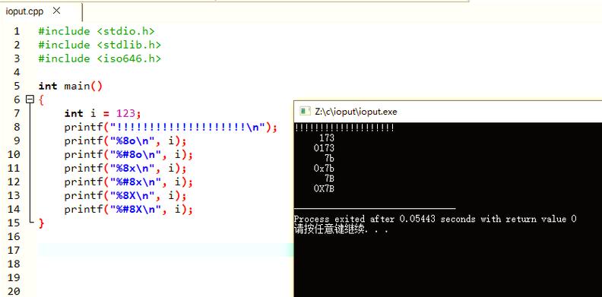Click the closing brace on line 15
The width and height of the screenshot is (602, 297).
tap(42, 223)
